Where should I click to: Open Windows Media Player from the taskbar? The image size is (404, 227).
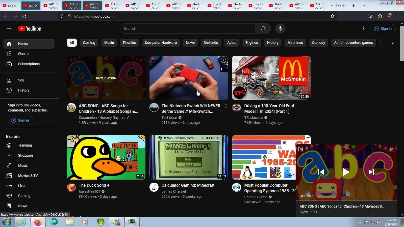tap(85, 222)
